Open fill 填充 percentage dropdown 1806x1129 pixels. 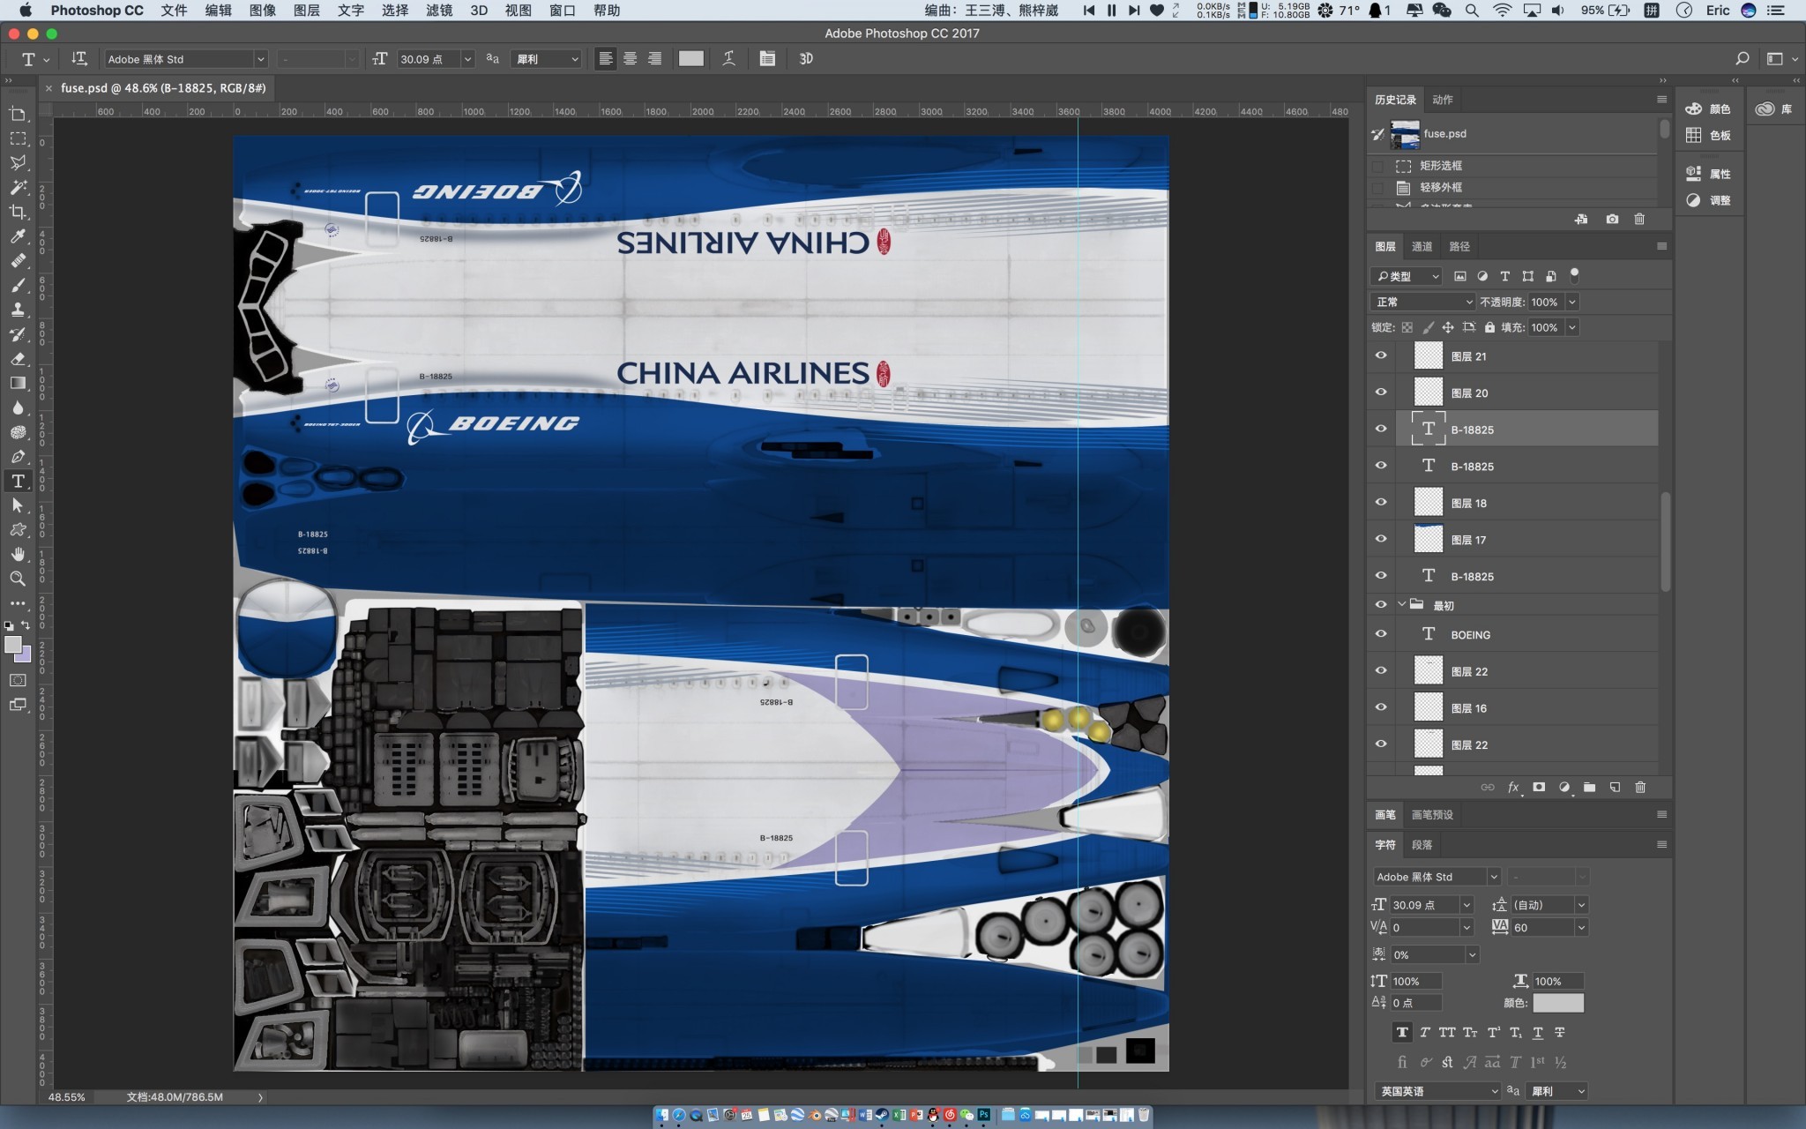click(1571, 327)
